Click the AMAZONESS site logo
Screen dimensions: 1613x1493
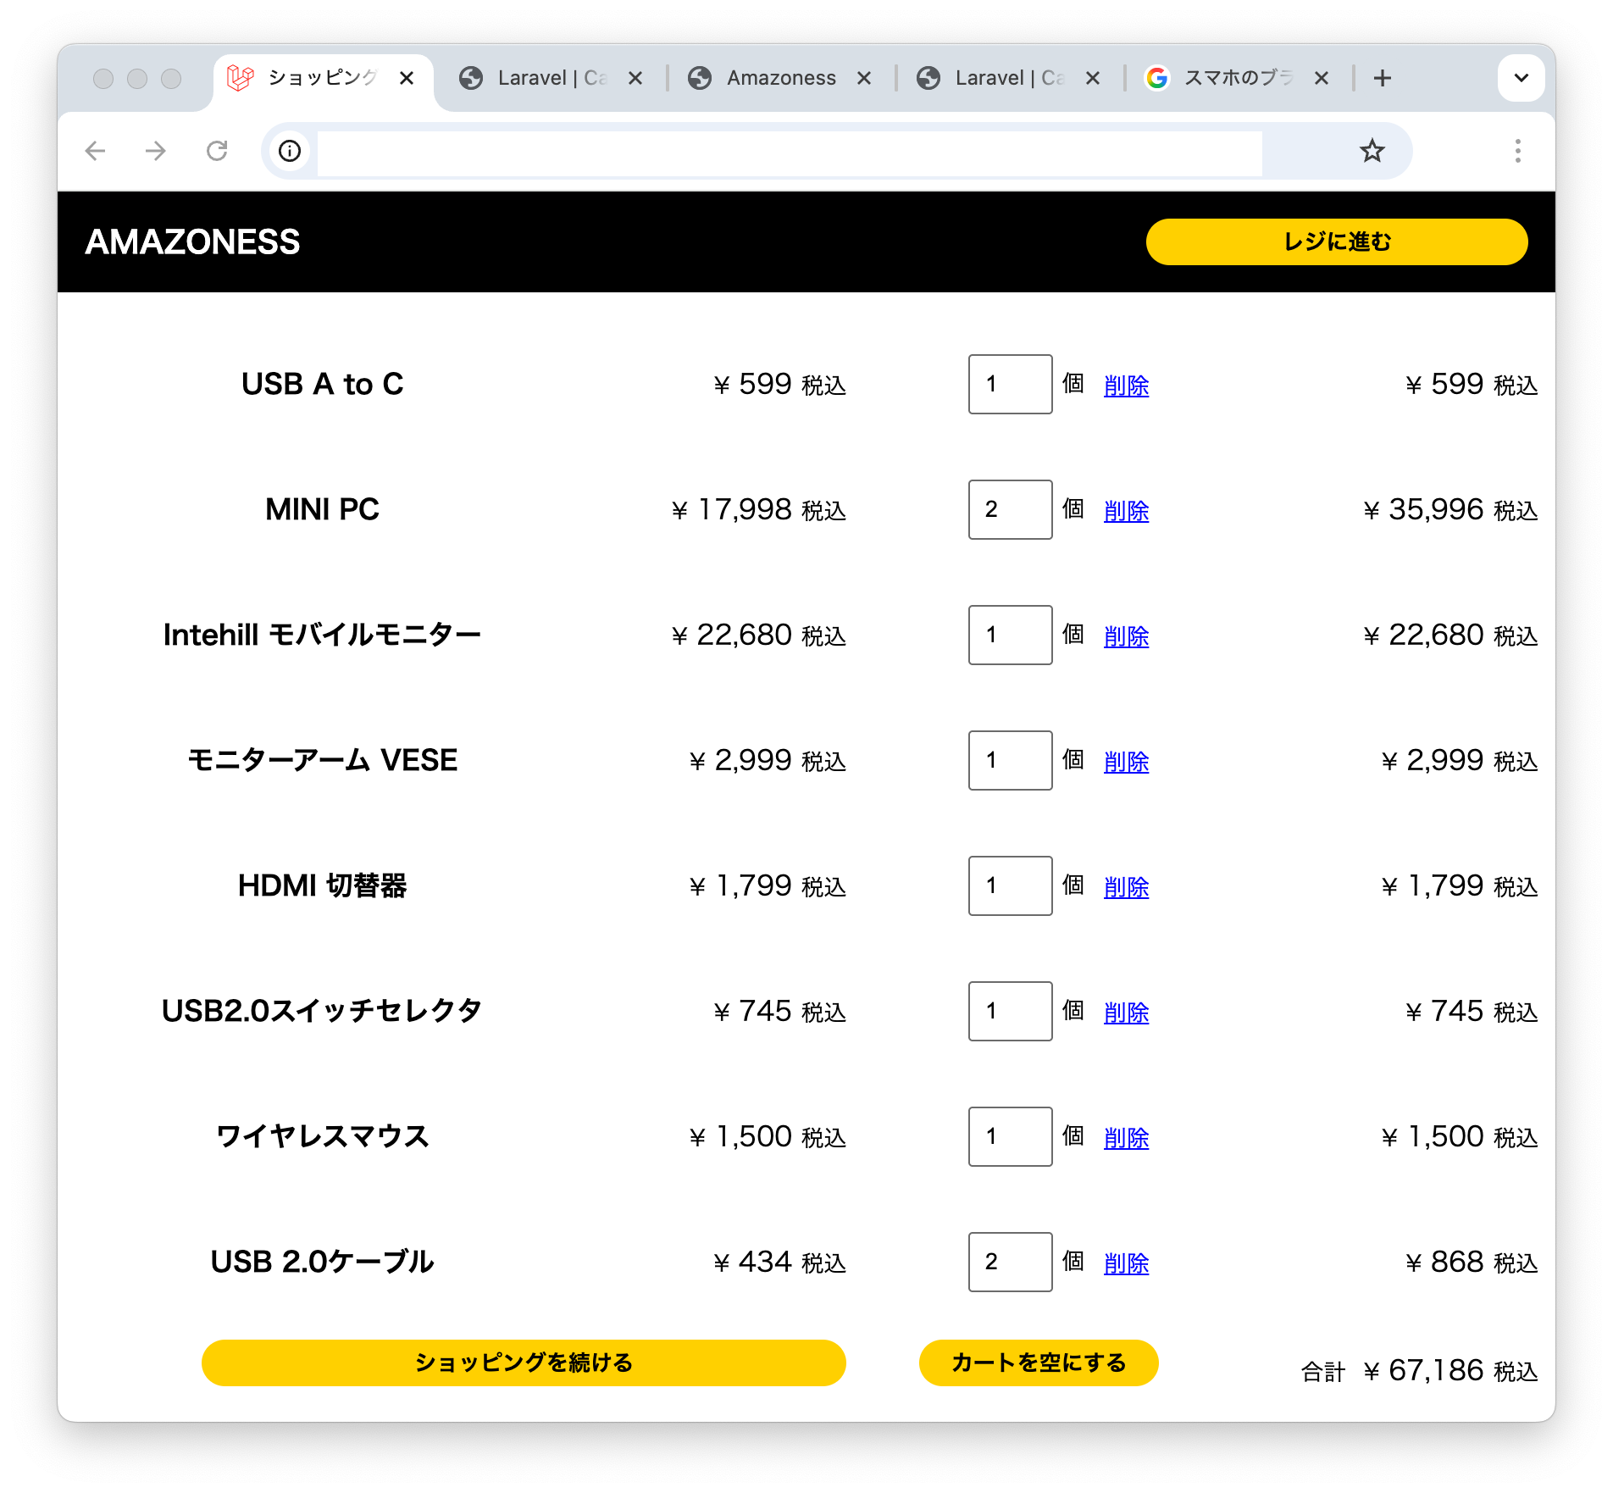point(192,242)
